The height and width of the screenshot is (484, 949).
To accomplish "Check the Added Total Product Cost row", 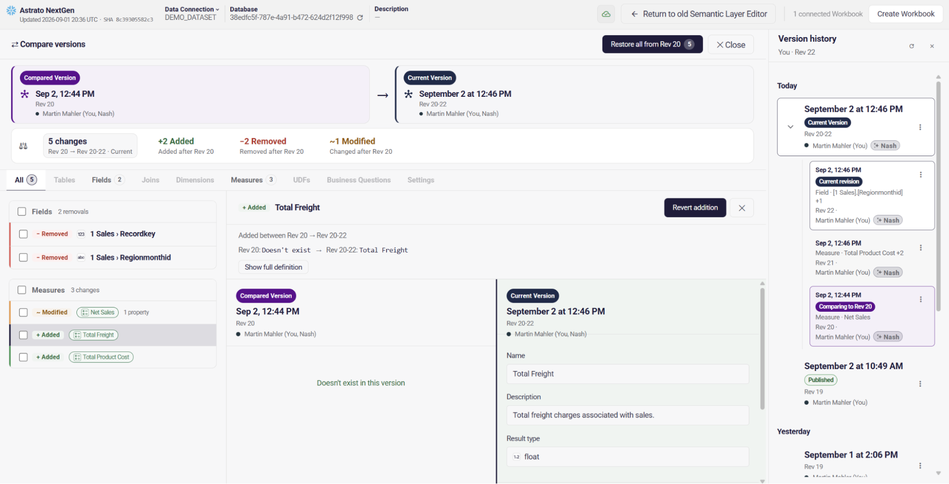I will click(23, 357).
